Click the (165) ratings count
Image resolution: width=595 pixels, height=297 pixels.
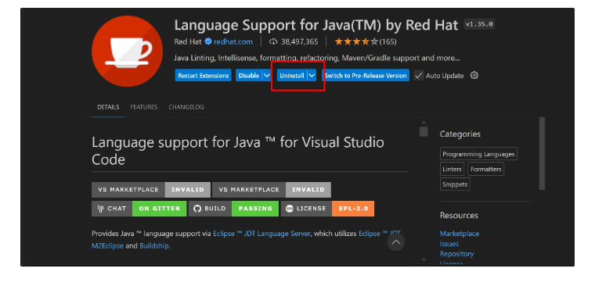pyautogui.click(x=388, y=41)
